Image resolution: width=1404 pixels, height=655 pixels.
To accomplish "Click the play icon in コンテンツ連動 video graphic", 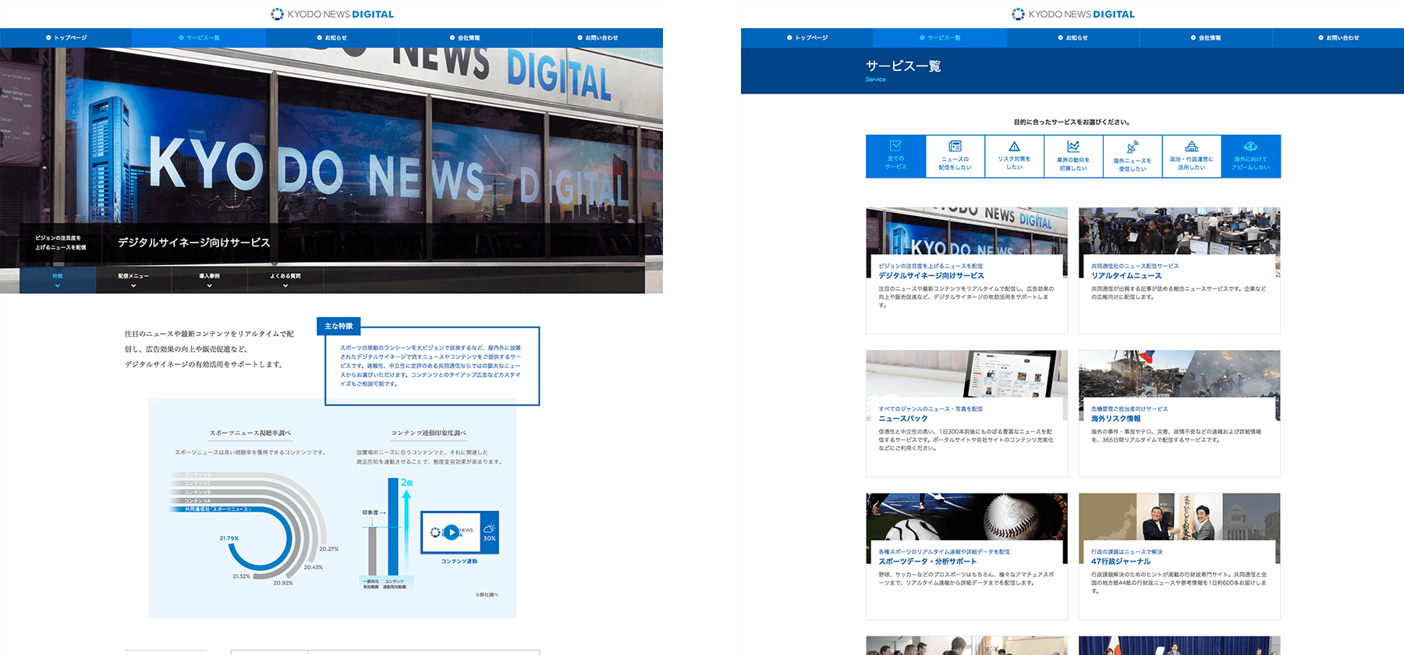I will (451, 533).
